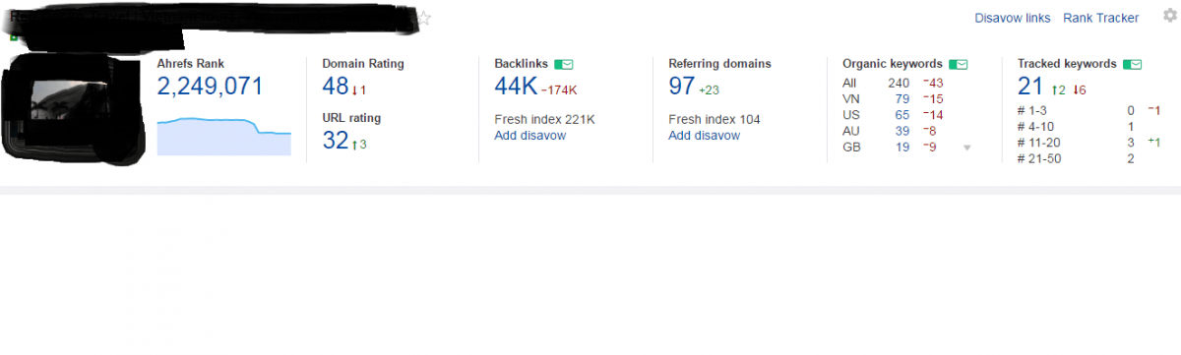The width and height of the screenshot is (1181, 355).
Task: Open the Disavow links page
Action: point(1012,18)
